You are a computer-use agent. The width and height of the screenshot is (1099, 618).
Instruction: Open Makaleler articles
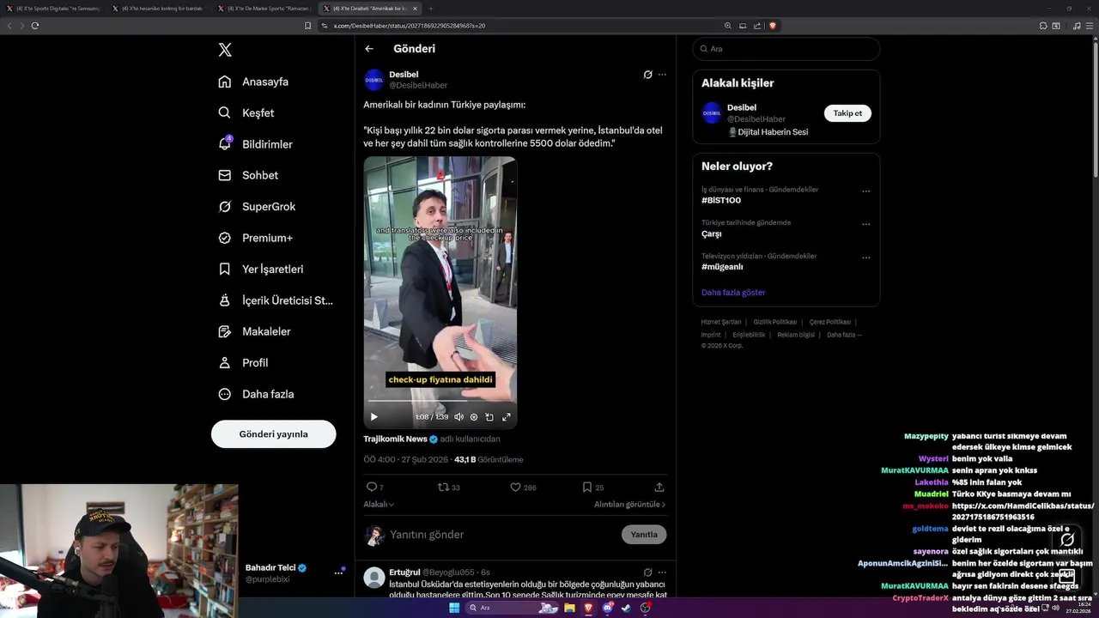point(254,331)
